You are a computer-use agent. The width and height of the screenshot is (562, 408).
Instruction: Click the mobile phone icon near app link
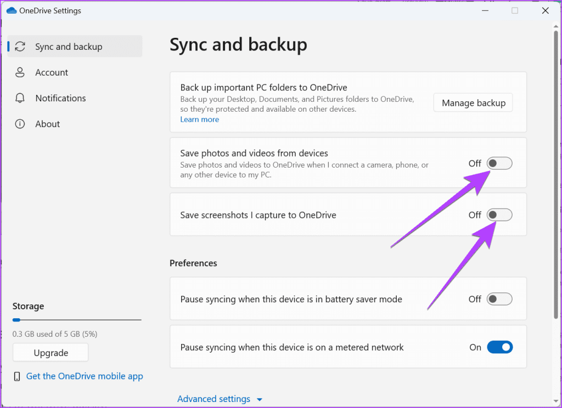(x=17, y=376)
